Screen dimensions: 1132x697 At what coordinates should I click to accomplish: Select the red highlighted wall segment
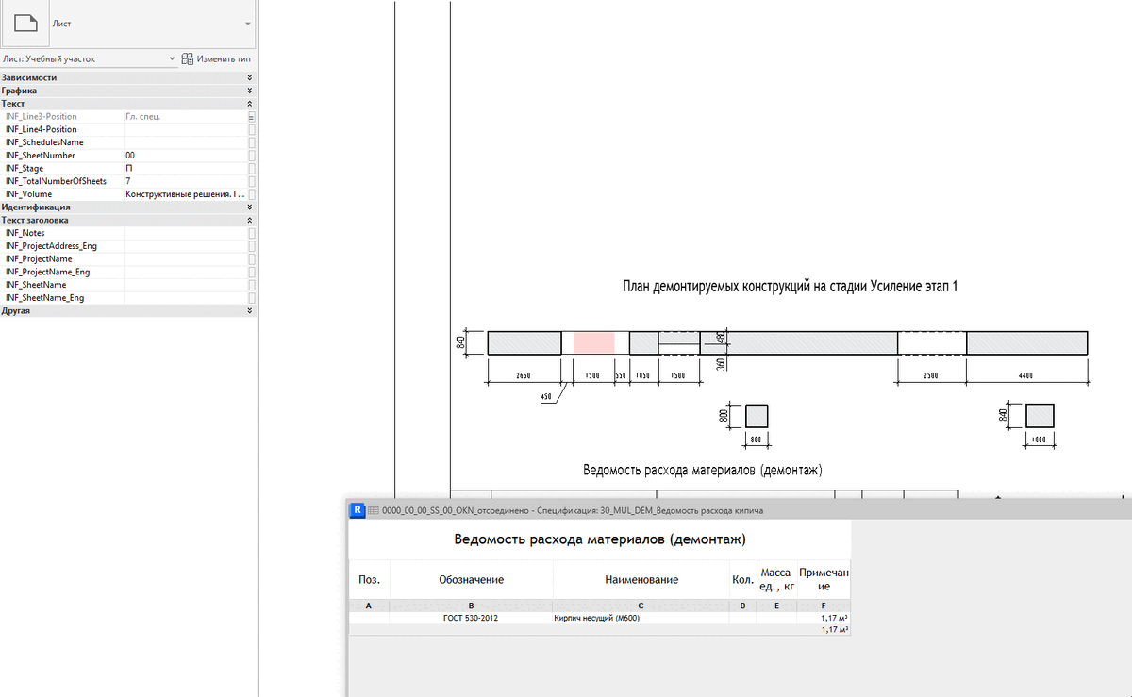593,342
